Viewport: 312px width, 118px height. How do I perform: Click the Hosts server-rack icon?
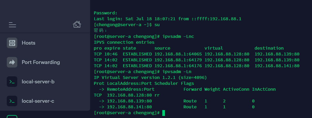pos(12,43)
